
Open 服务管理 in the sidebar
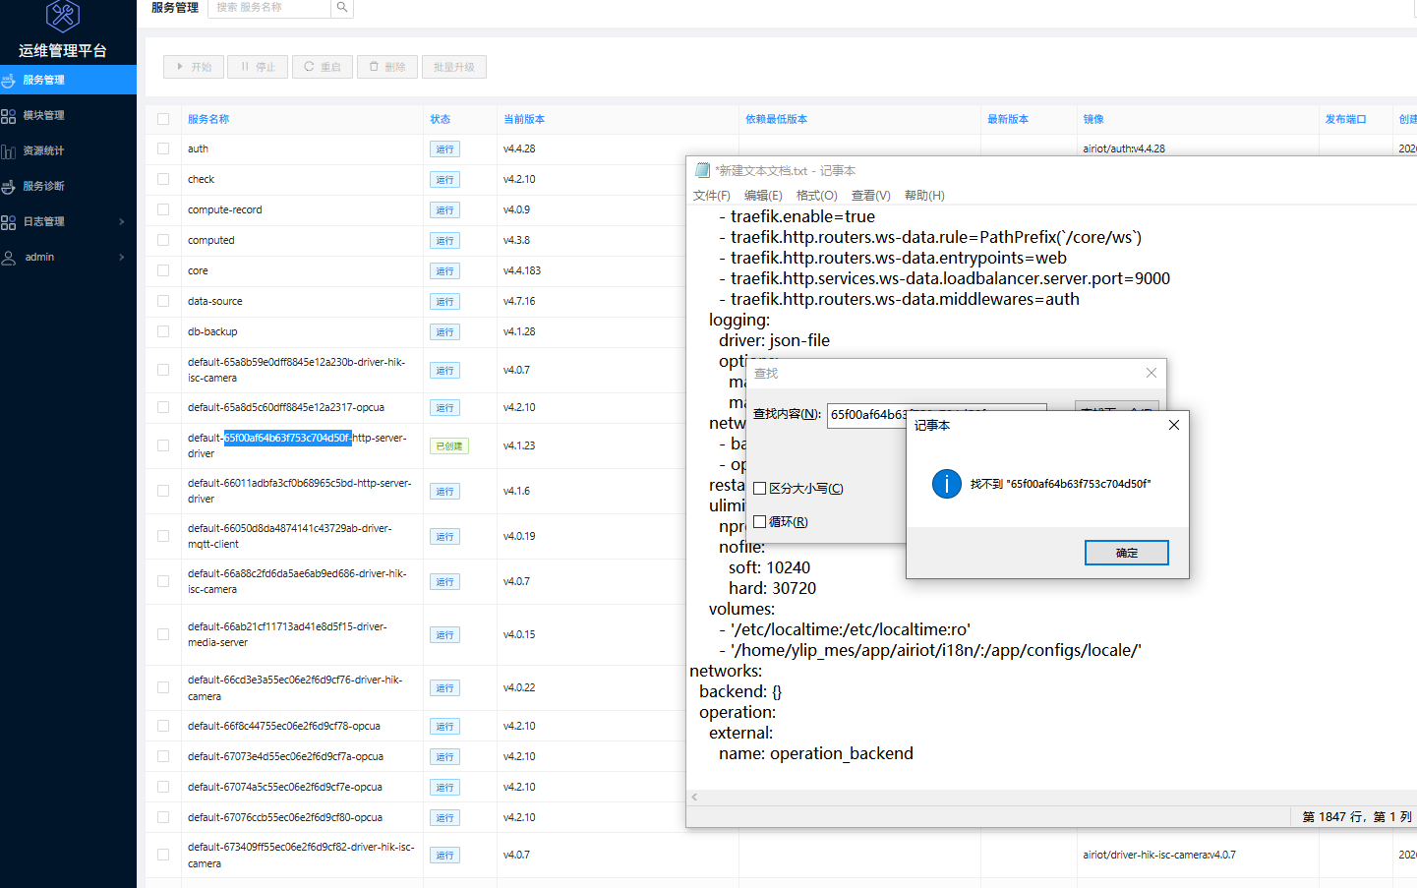68,80
